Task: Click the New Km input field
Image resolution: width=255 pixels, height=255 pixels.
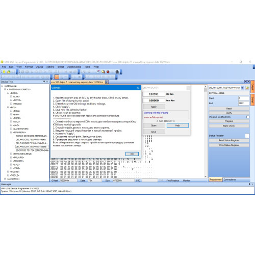Action: [154, 100]
